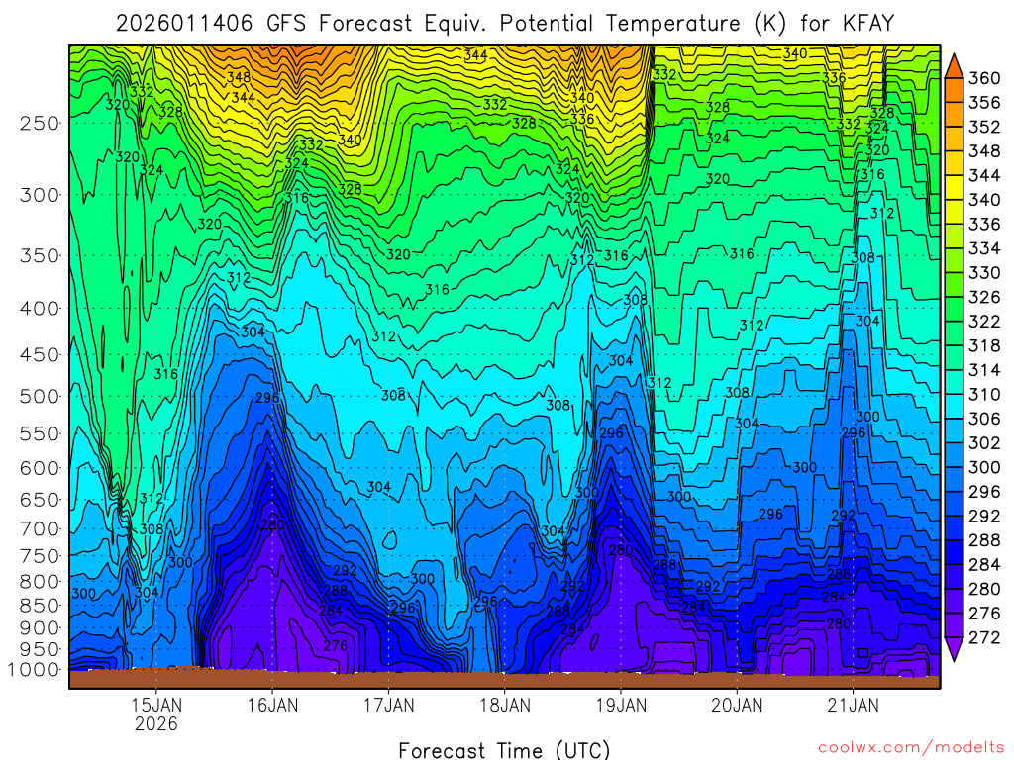Click the 900 pressure axis label
Viewport: 1014px width, 760px height.
pos(40,627)
